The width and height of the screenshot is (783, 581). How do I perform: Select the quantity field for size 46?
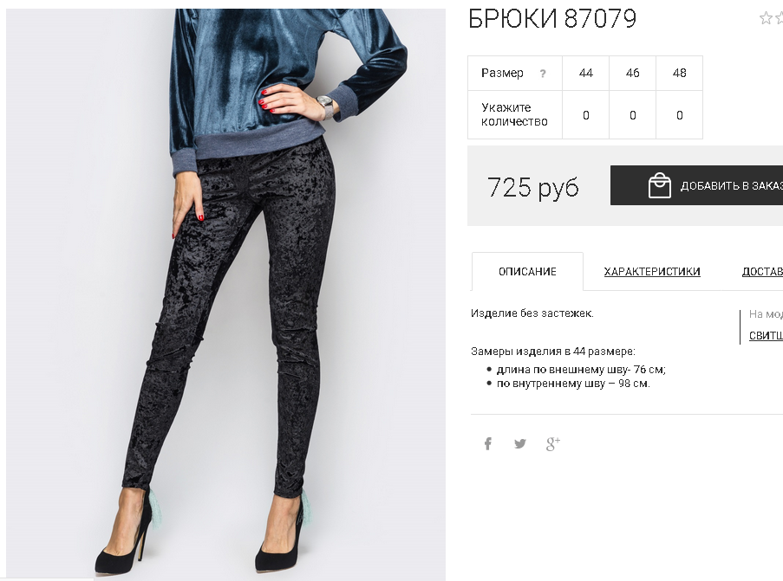633,115
